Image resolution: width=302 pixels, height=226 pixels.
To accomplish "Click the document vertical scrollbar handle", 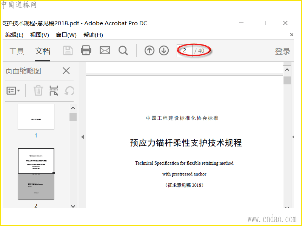I will tap(287, 80).
